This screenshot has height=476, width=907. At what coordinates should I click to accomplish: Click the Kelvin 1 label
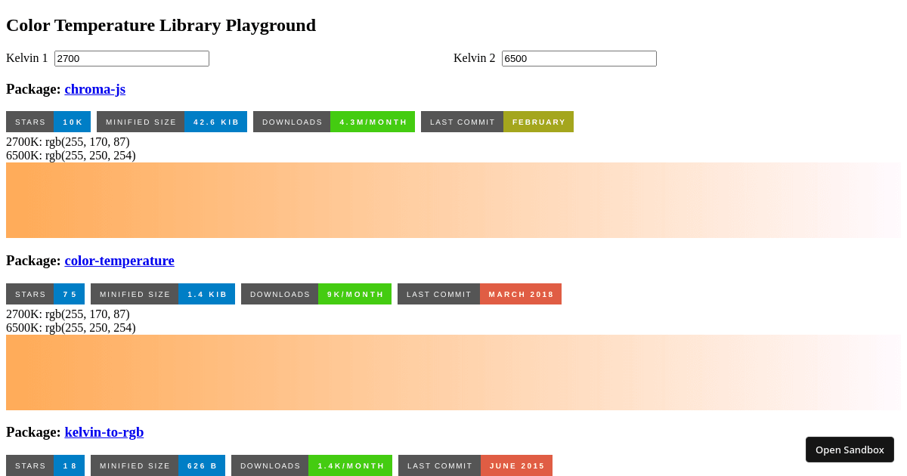(27, 58)
